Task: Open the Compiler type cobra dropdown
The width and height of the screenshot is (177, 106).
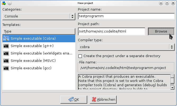Action: [x=126, y=47]
